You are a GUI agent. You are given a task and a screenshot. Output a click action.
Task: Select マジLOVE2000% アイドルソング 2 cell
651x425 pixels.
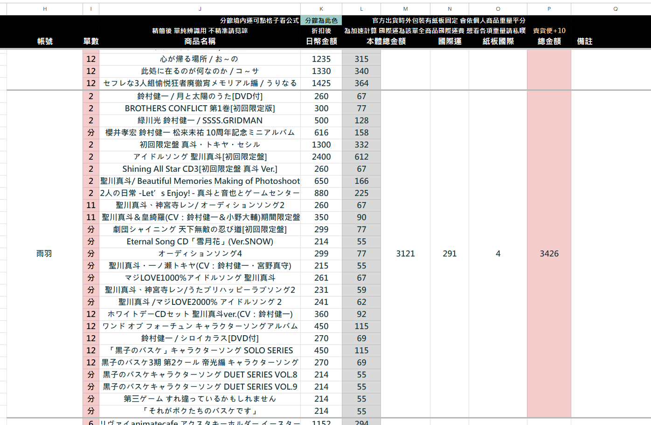[x=200, y=302]
